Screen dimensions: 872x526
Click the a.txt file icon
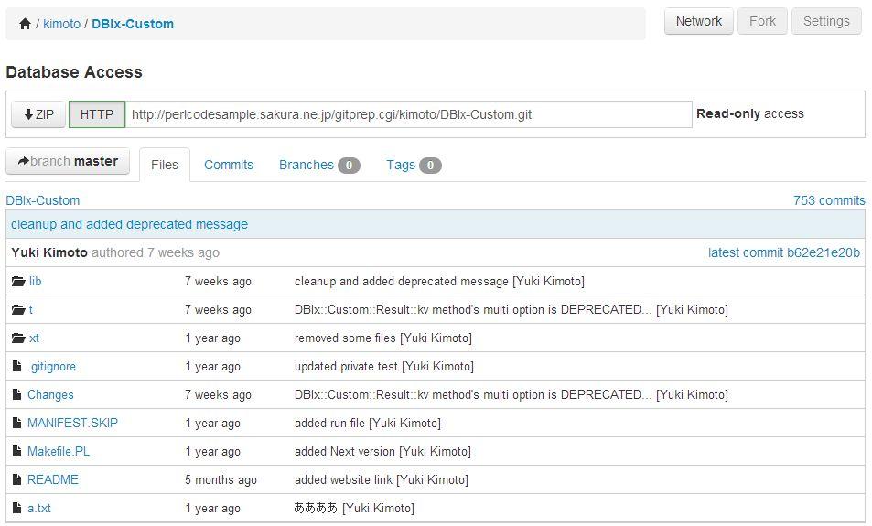click(16, 508)
